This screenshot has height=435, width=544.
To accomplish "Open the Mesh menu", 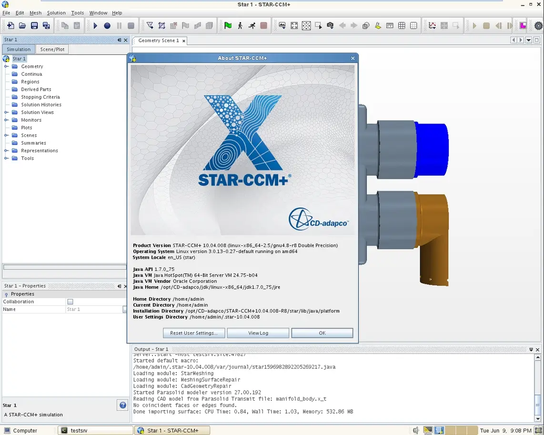I will [x=35, y=13].
